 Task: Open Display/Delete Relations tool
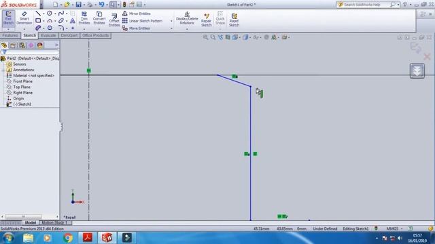[x=187, y=18]
